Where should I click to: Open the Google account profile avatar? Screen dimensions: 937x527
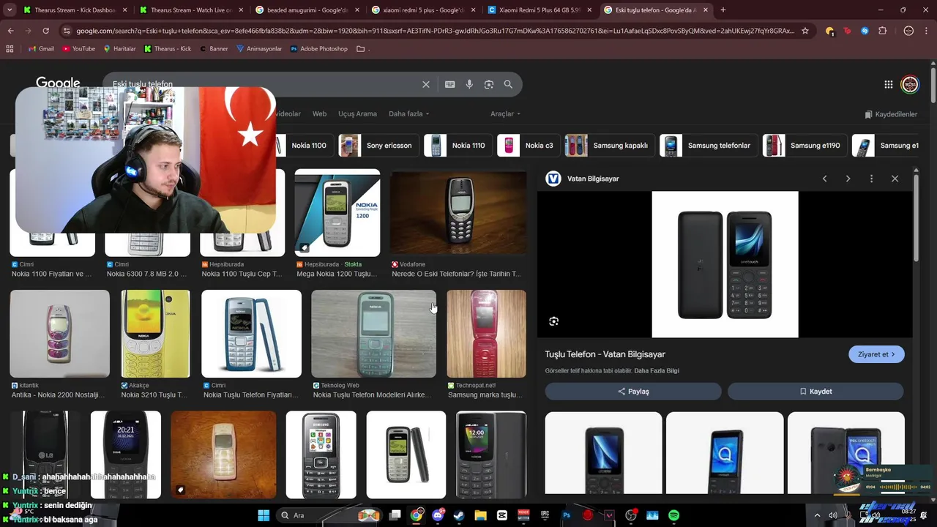[x=910, y=84]
